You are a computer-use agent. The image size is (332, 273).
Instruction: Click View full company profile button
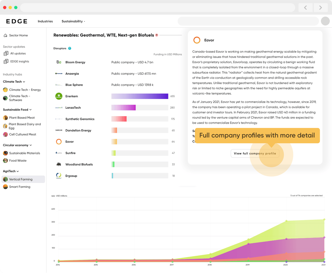coord(255,153)
